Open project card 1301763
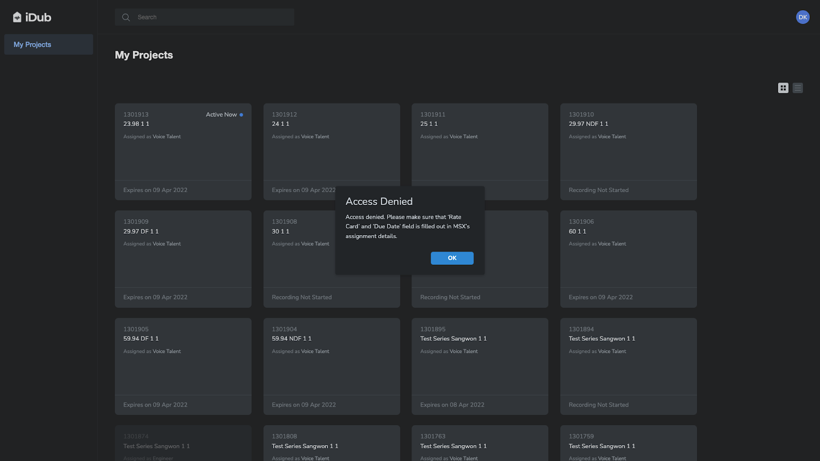The image size is (820, 461). (480, 443)
